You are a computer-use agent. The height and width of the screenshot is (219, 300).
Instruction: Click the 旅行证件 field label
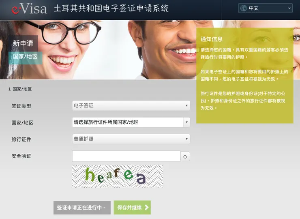coord(21,140)
